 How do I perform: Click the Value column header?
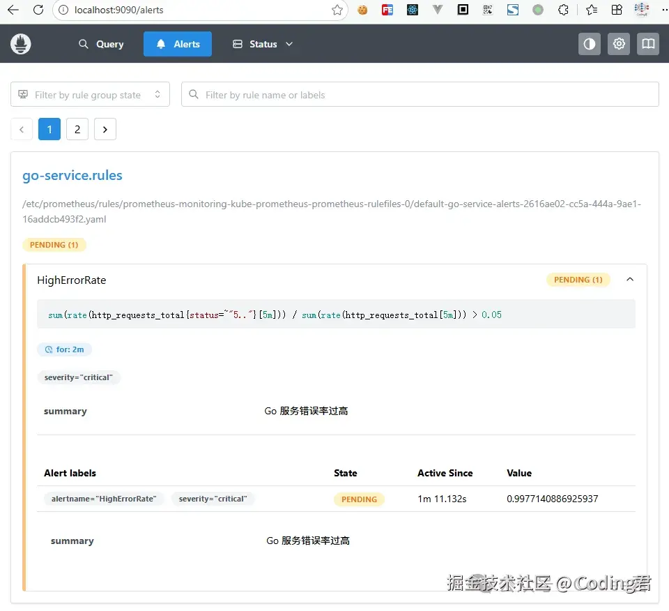pyautogui.click(x=519, y=473)
